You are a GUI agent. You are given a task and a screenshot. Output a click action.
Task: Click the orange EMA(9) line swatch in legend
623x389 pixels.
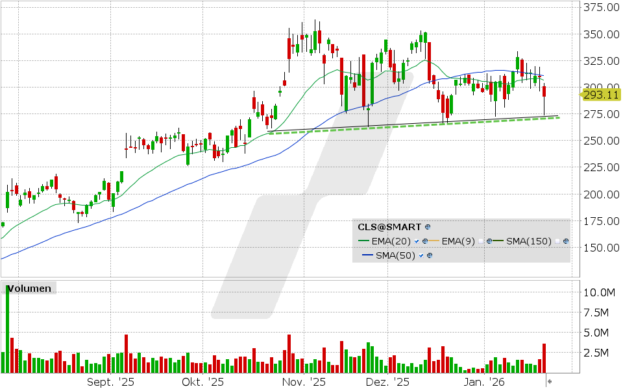pyautogui.click(x=433, y=241)
